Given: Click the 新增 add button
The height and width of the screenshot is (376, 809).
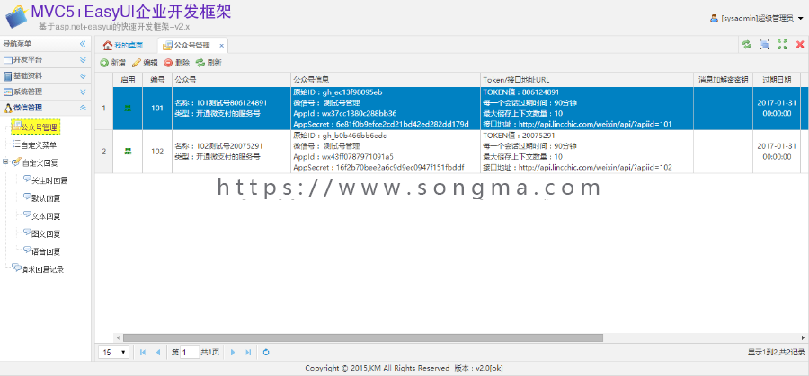Looking at the screenshot, I should tap(112, 63).
